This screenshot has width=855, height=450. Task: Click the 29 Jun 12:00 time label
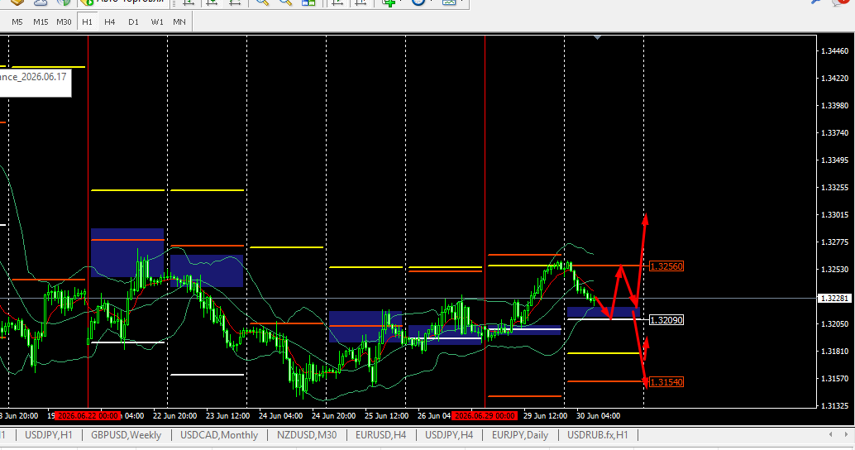click(545, 415)
